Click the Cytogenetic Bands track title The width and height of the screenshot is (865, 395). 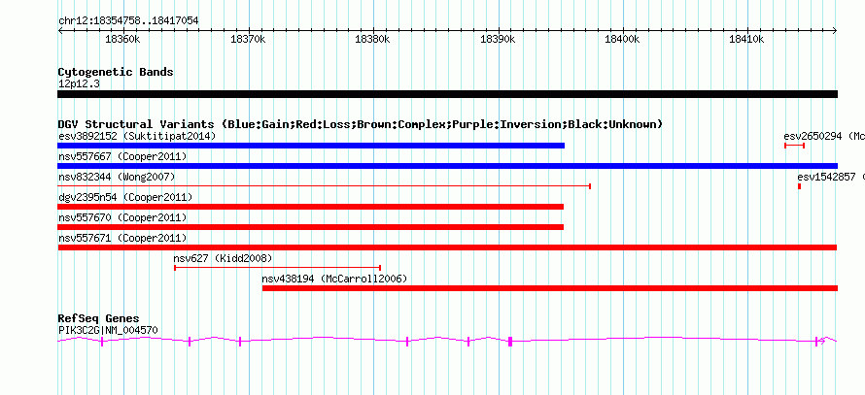[x=116, y=72]
